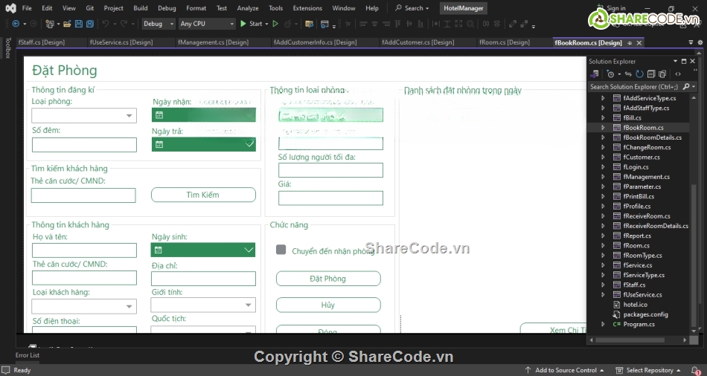Image resolution: width=707 pixels, height=376 pixels.
Task: Switch to fRoom.cs [Design] tab
Action: click(504, 42)
